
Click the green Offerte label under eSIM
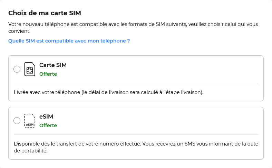[x=48, y=125]
